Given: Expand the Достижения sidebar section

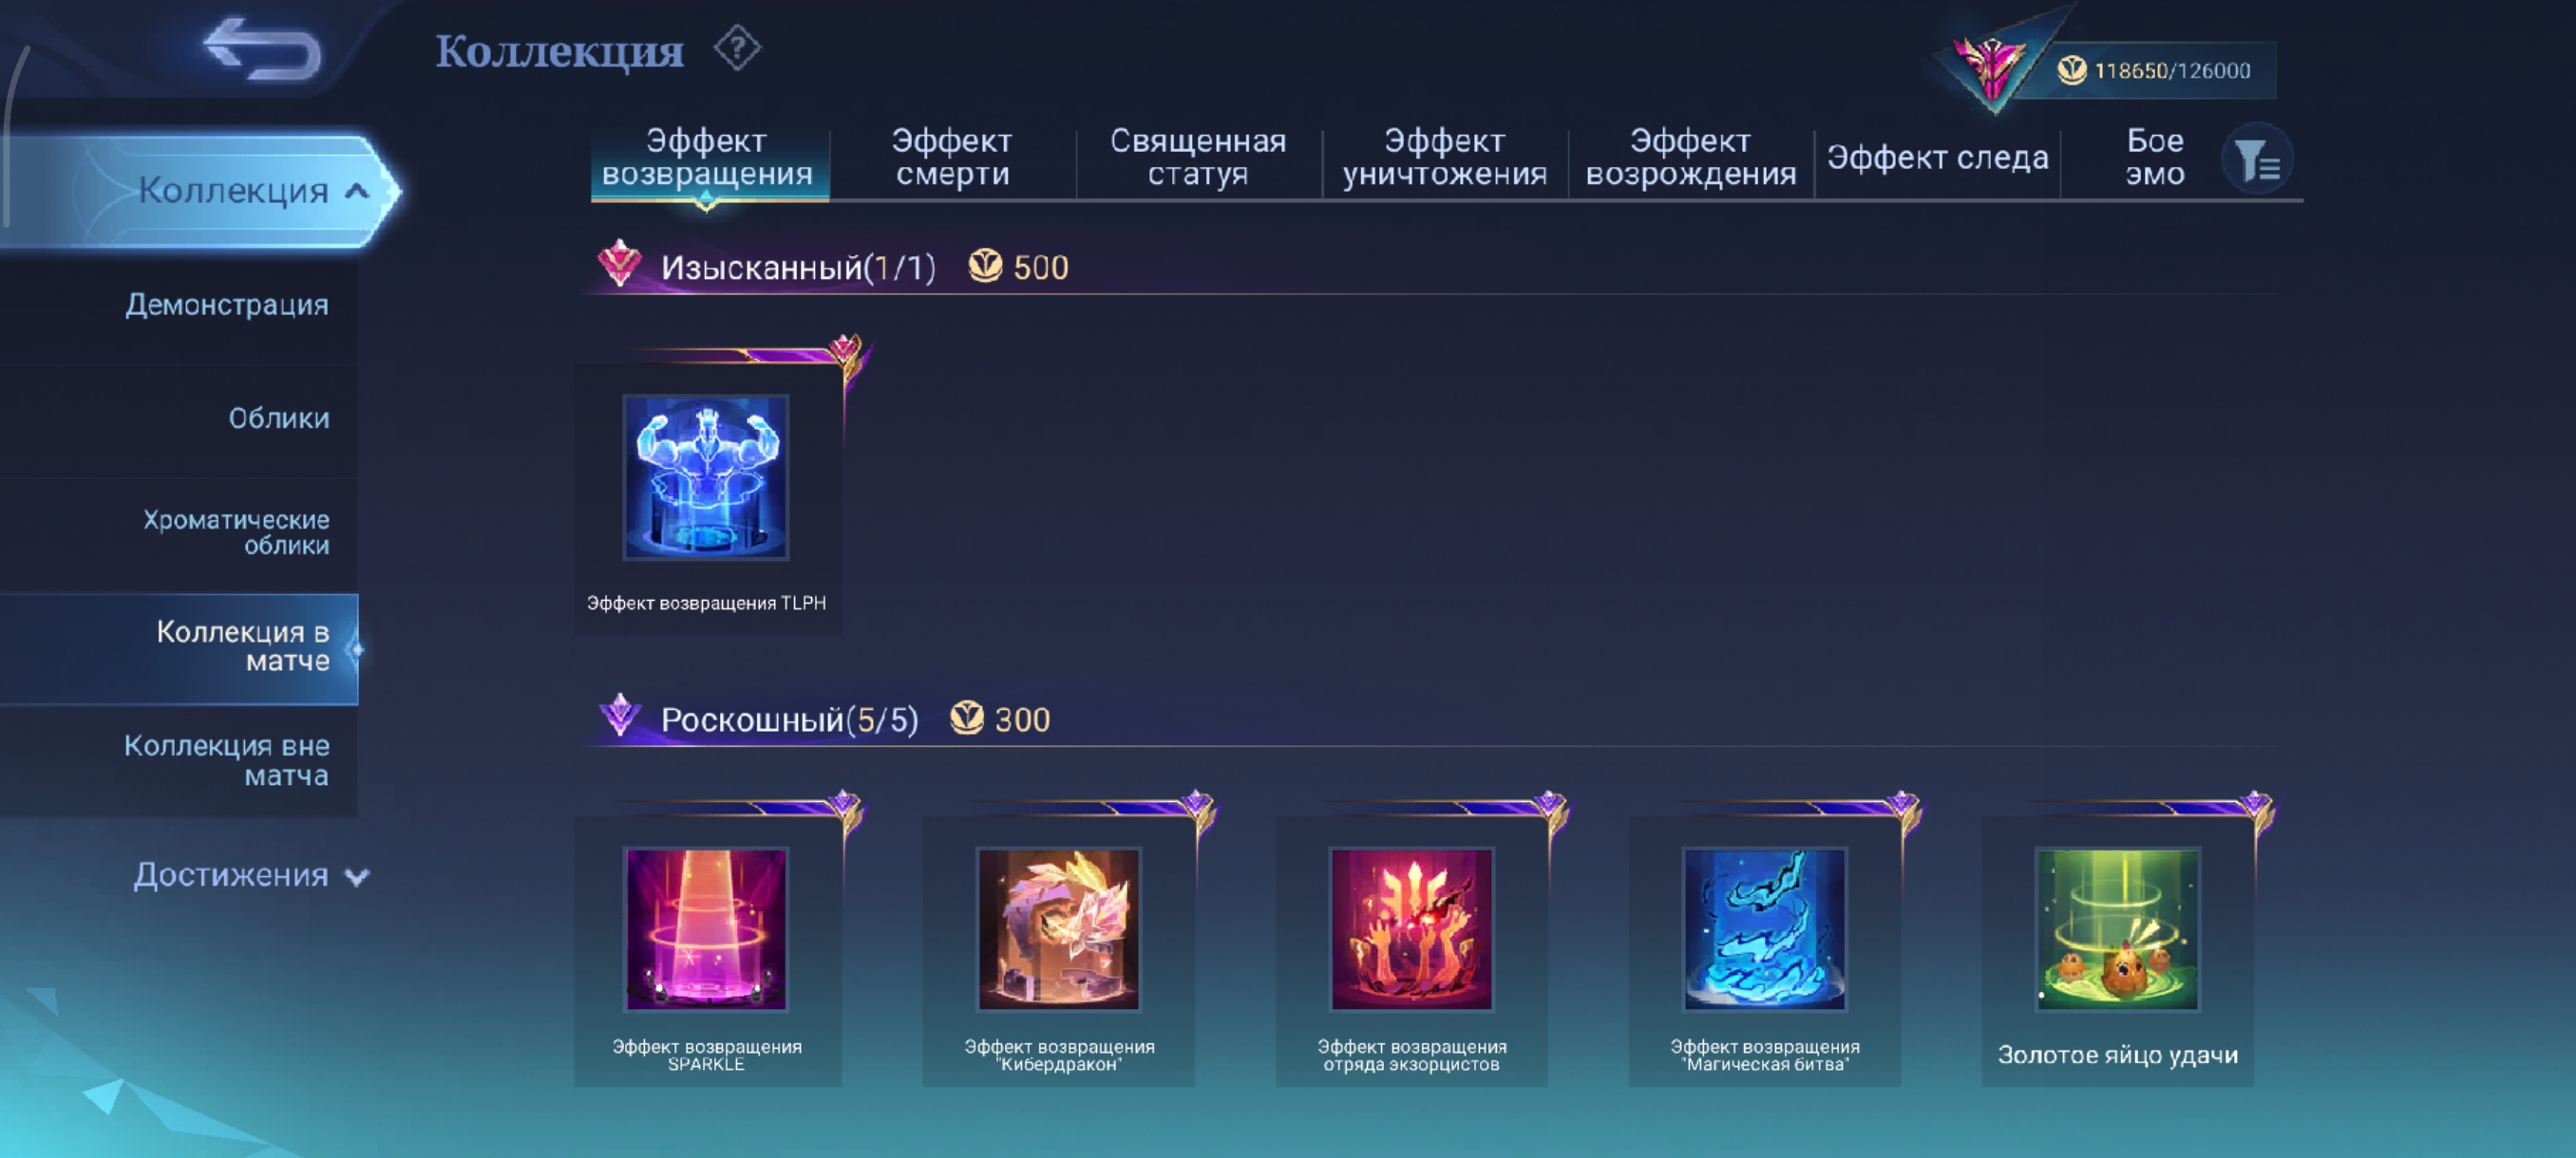Looking at the screenshot, I should pyautogui.click(x=250, y=875).
